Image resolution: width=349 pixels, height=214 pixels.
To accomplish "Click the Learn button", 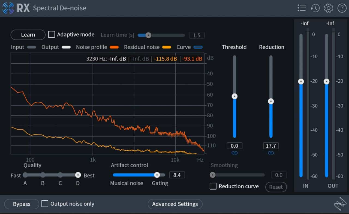I will 28,35.
